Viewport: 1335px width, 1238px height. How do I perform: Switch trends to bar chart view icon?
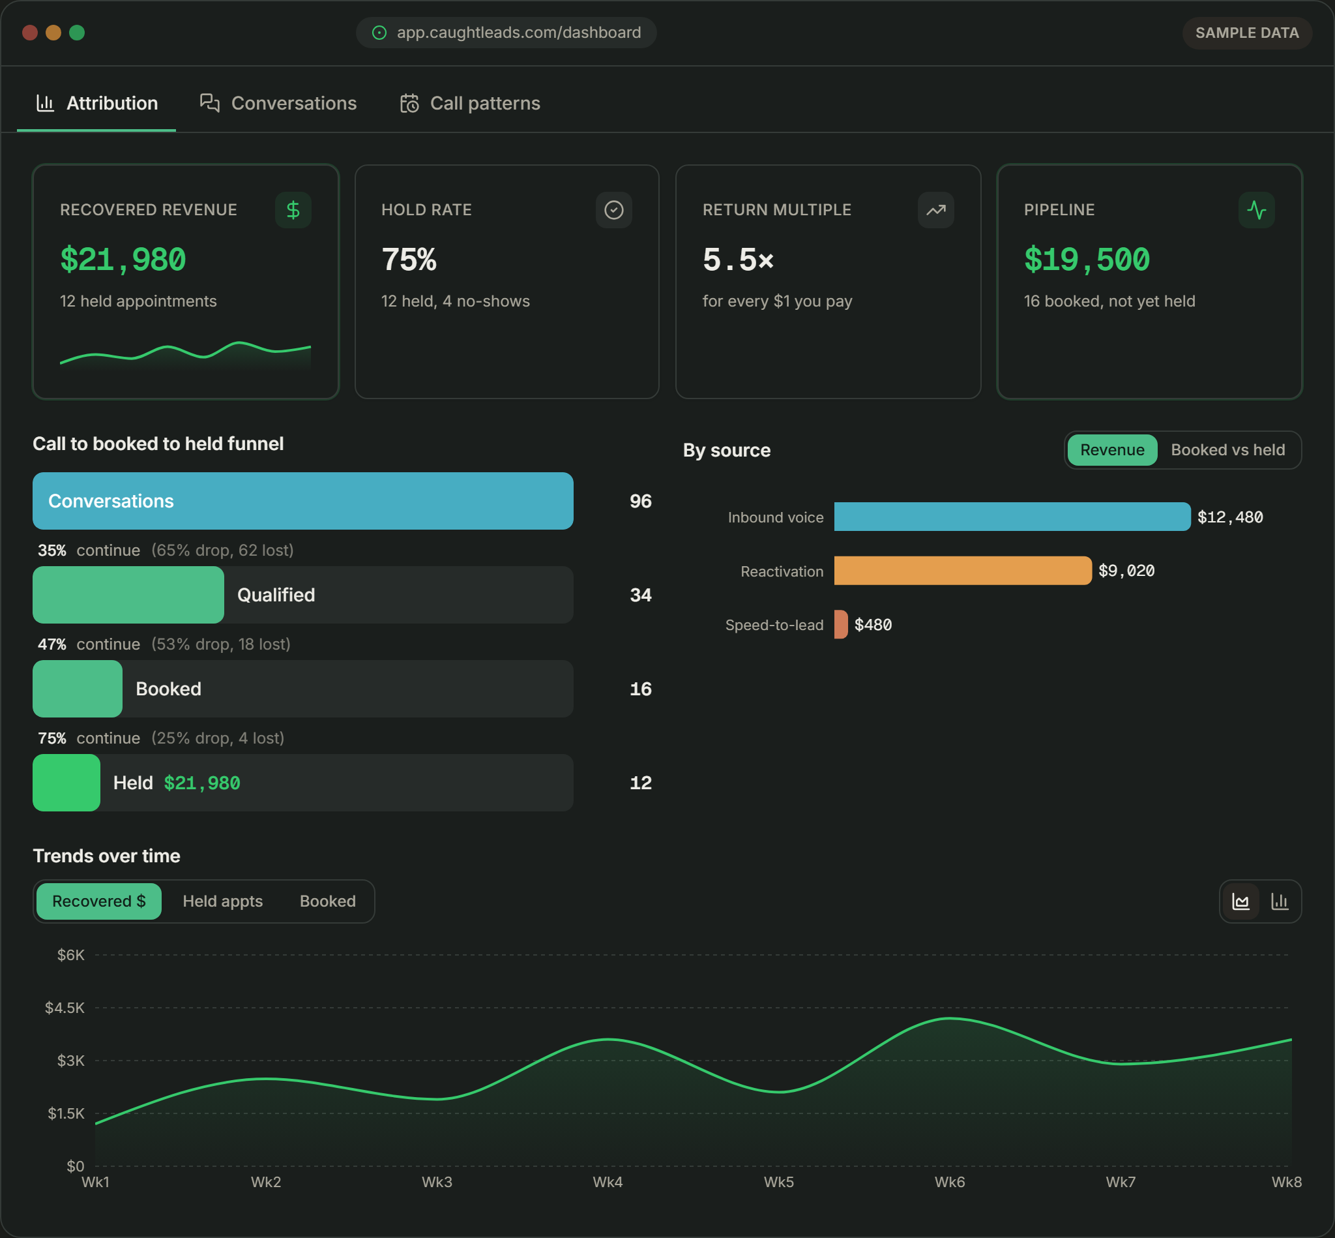pos(1280,901)
